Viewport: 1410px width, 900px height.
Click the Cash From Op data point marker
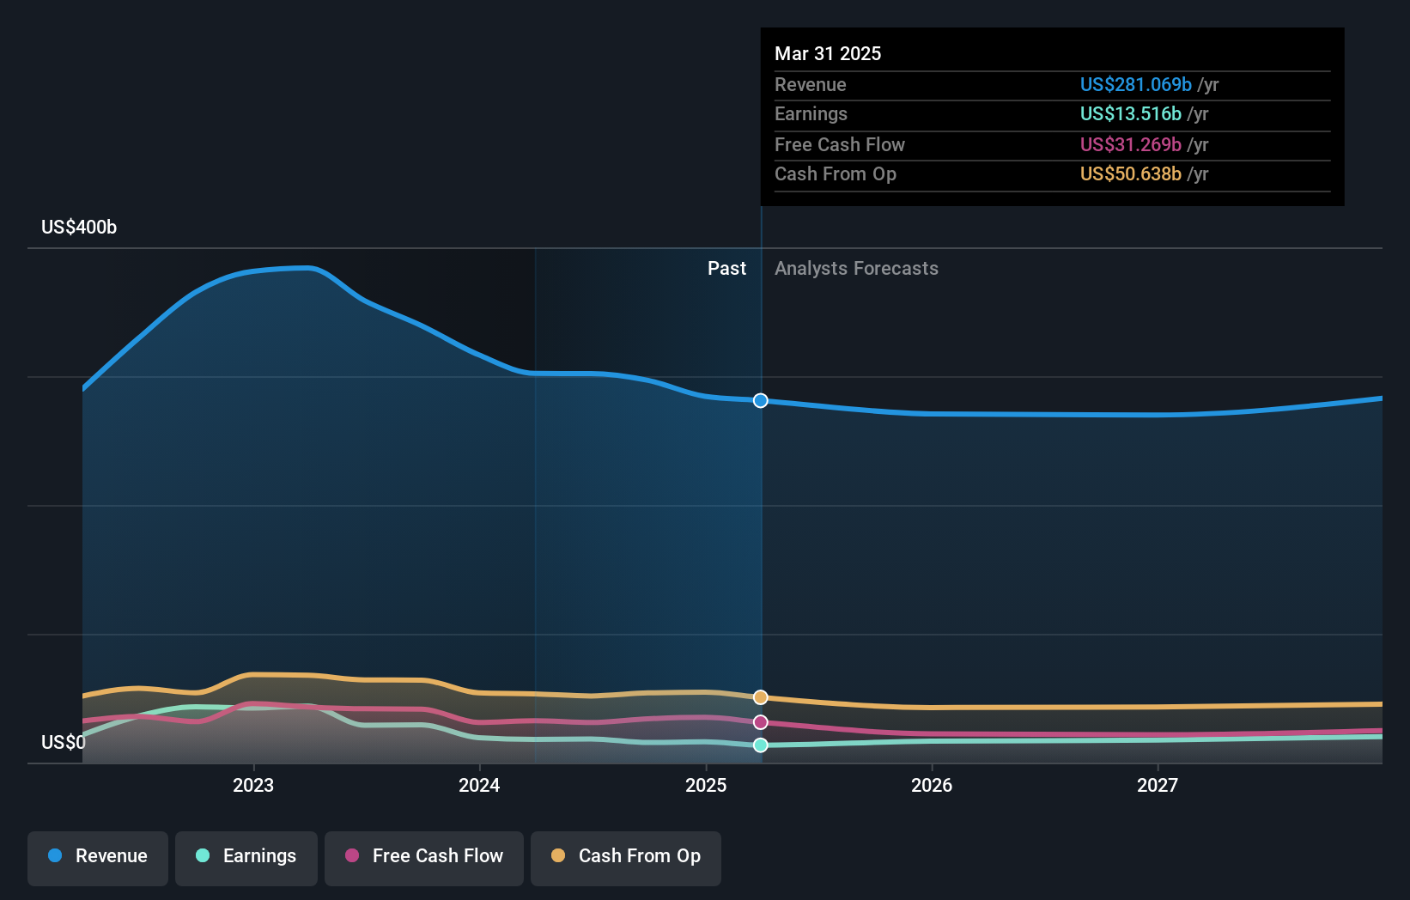[x=761, y=697]
